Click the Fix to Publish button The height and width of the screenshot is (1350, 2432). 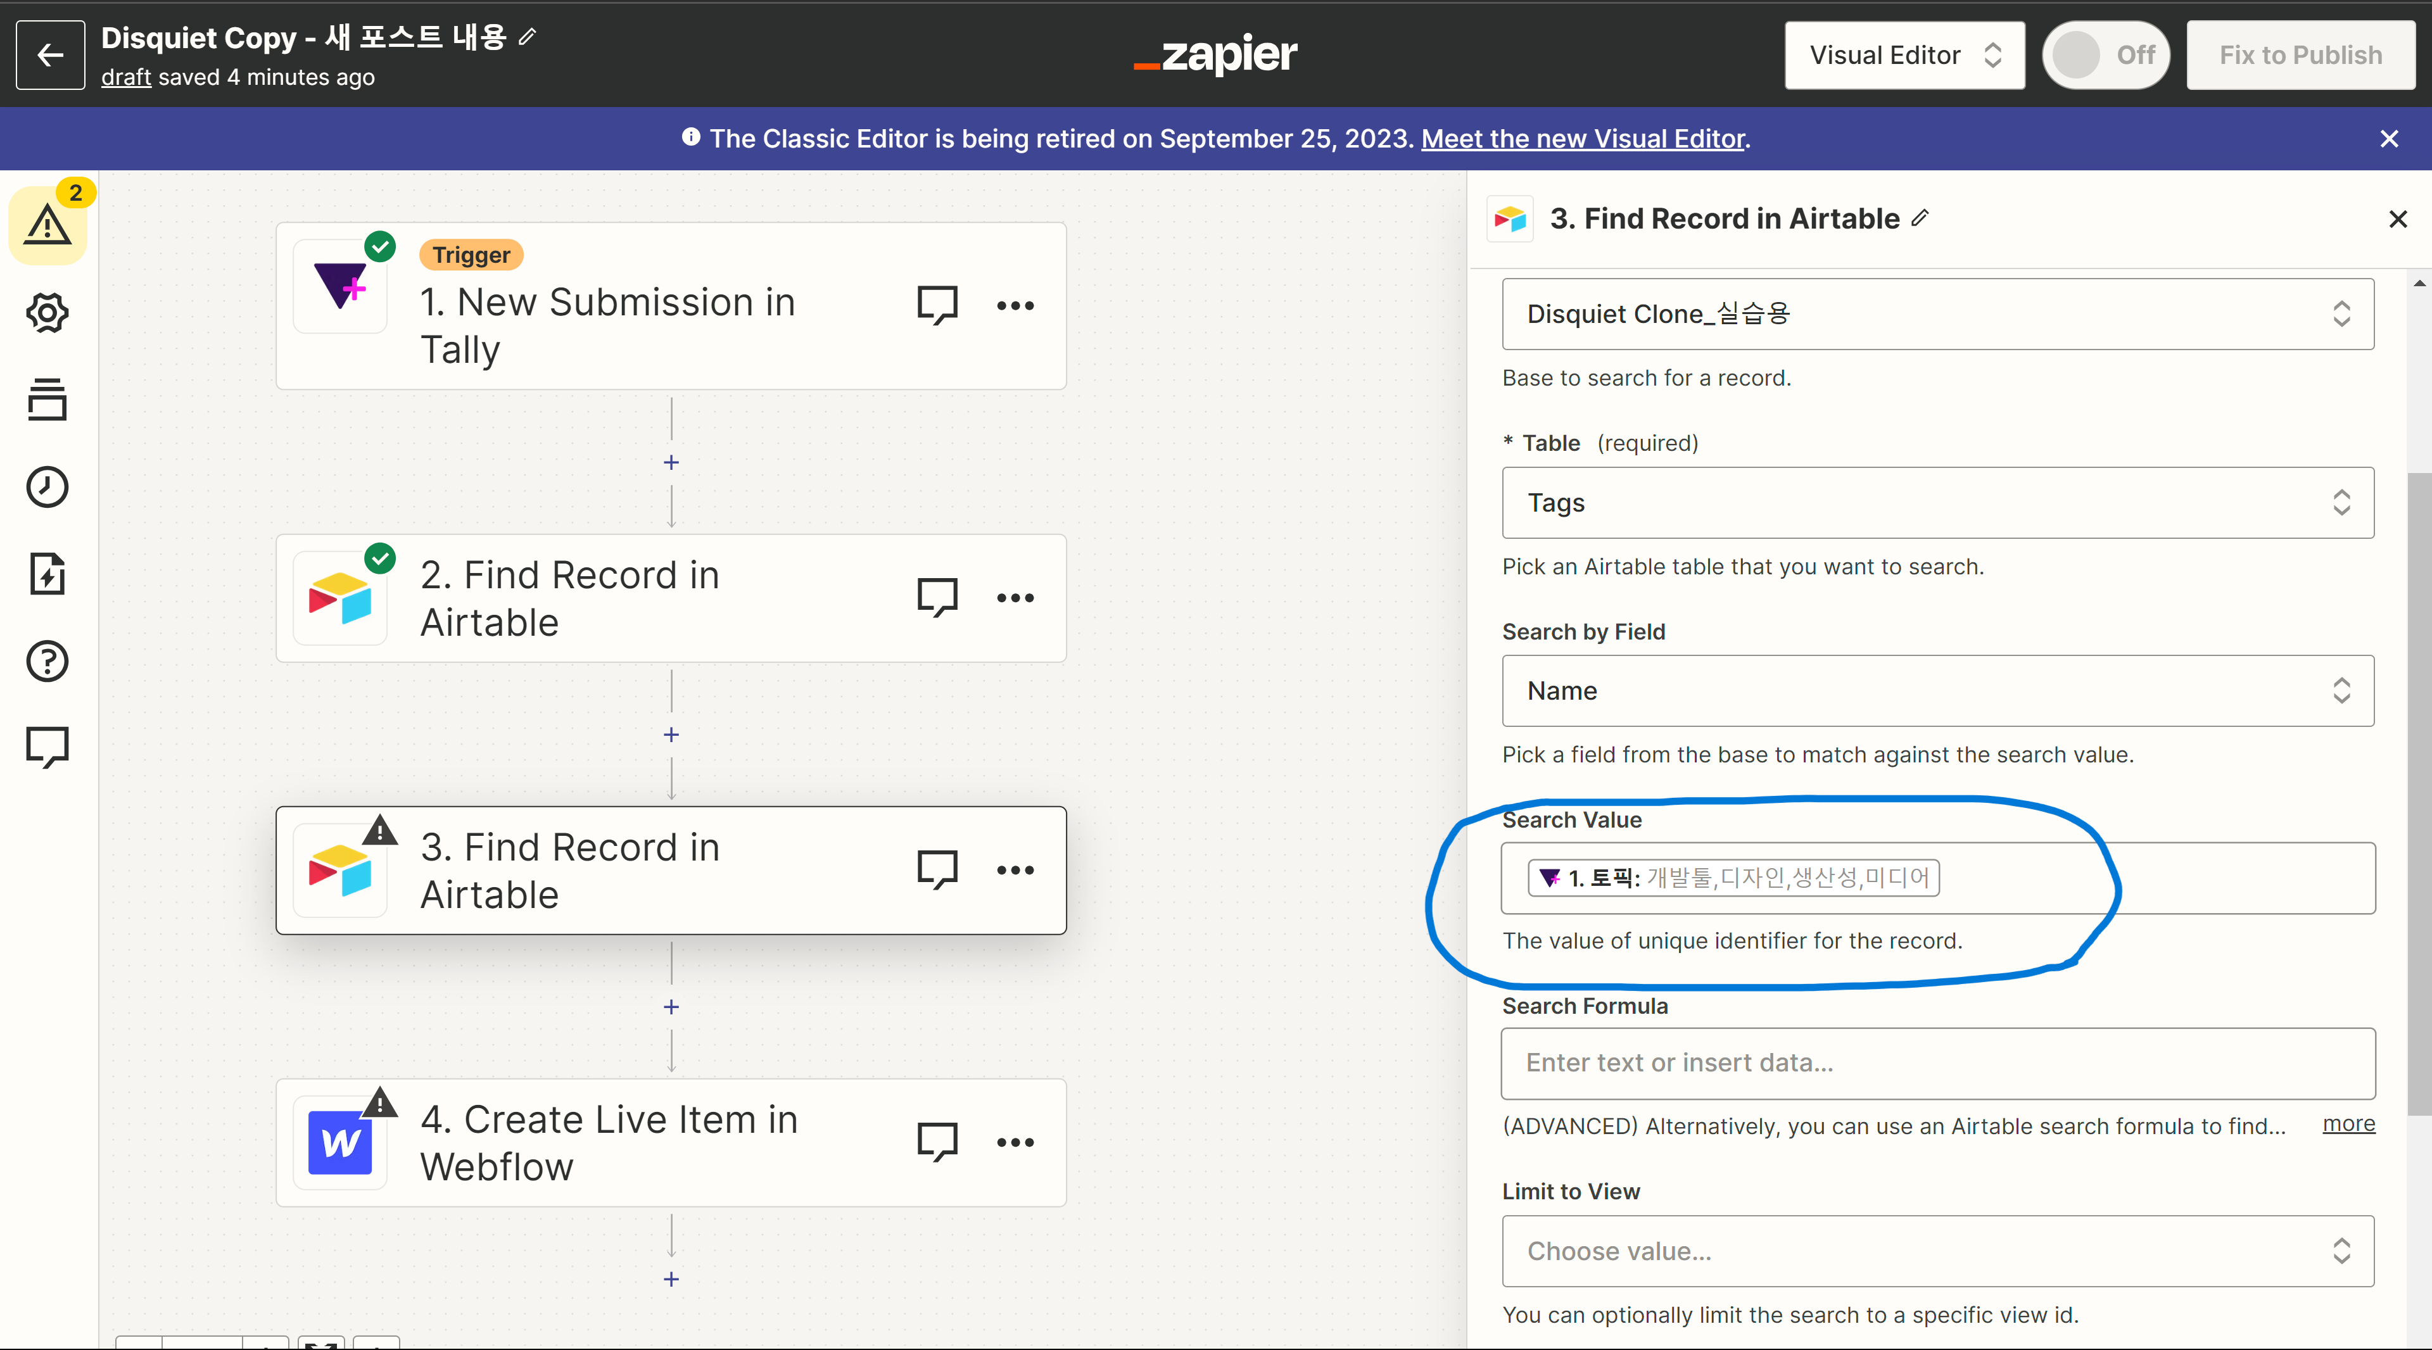pos(2300,54)
